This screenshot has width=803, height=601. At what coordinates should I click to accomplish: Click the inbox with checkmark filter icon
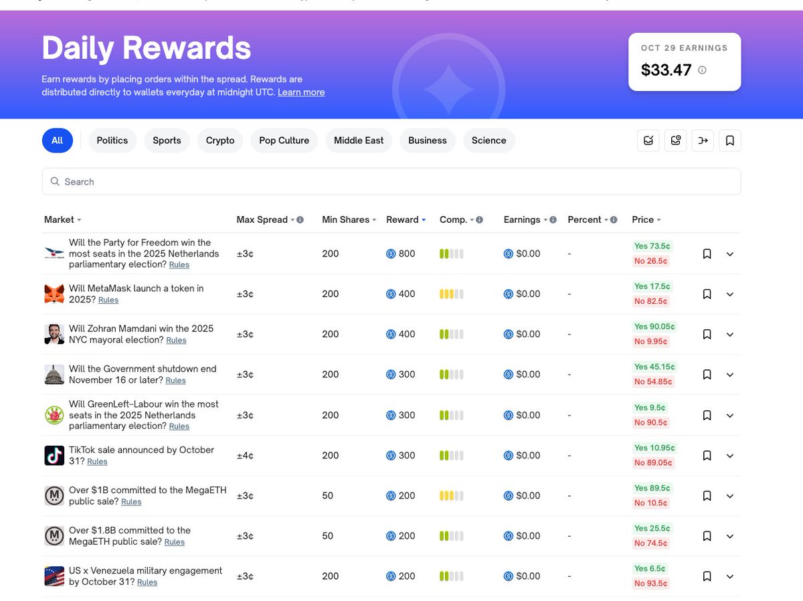648,141
